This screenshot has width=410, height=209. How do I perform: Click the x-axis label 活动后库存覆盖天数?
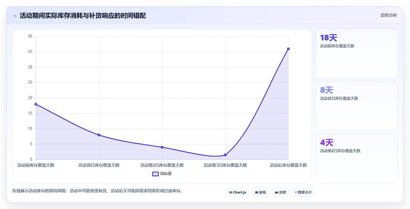click(x=288, y=165)
